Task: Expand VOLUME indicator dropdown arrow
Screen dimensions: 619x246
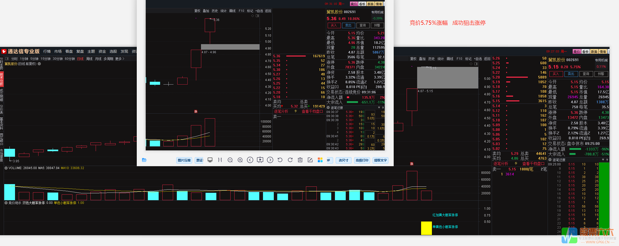Action: pyautogui.click(x=6, y=168)
